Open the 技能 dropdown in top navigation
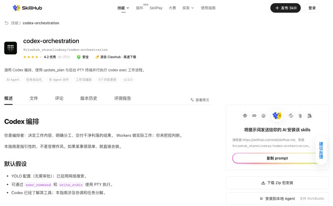 pos(123,8)
